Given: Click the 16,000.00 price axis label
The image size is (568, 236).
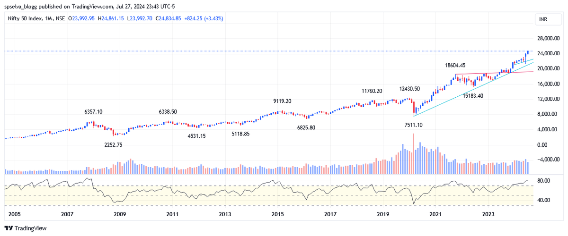Looking at the screenshot, I should point(548,84).
